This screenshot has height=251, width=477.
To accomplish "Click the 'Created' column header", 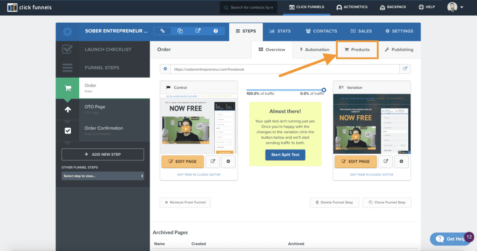I will pos(198,244).
